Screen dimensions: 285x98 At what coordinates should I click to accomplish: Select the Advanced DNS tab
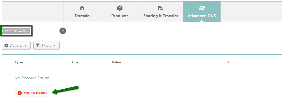pyautogui.click(x=202, y=12)
